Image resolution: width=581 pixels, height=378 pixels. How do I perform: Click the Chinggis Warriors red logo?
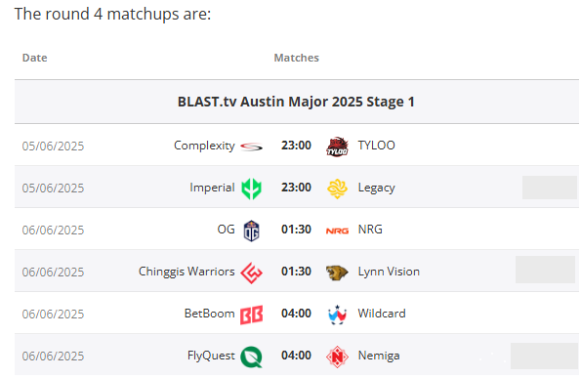[x=251, y=273]
